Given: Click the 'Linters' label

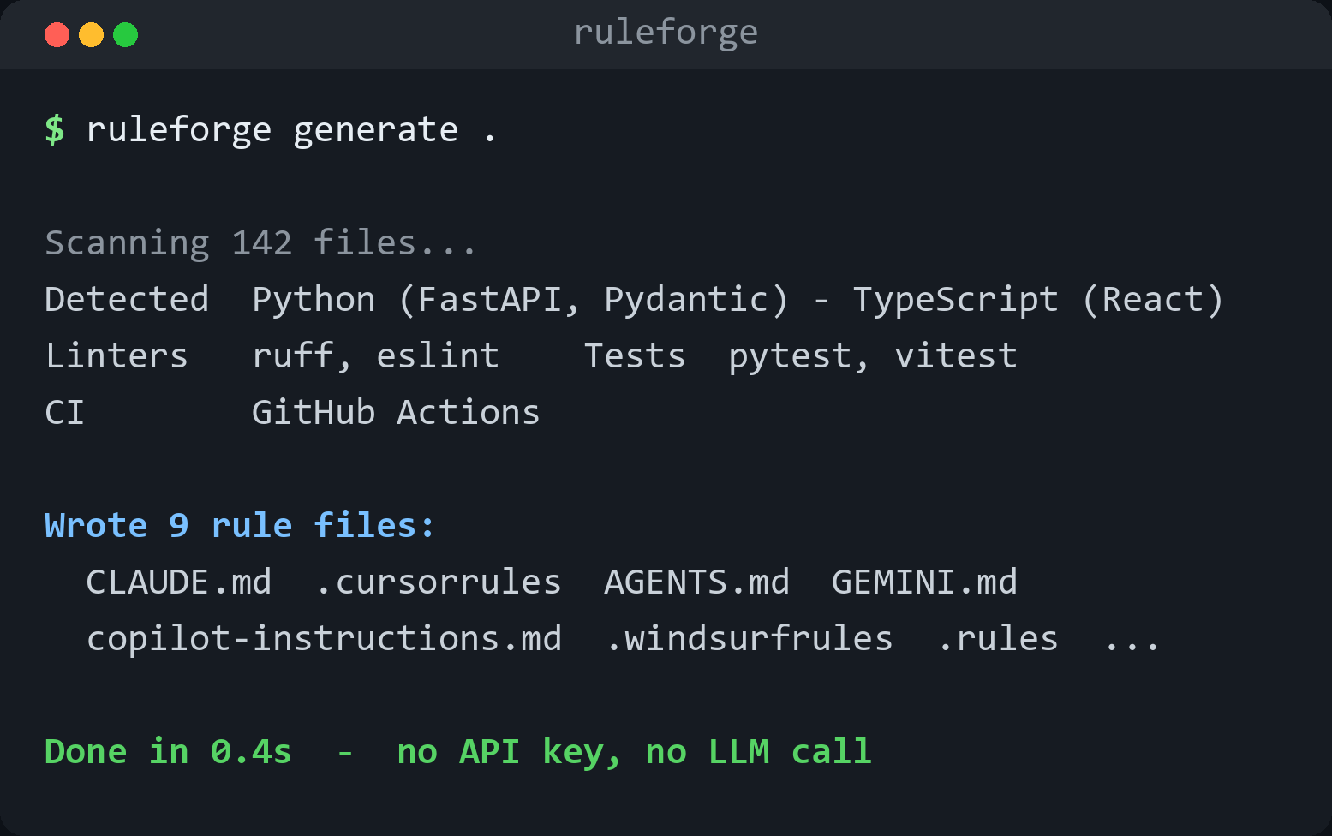Looking at the screenshot, I should (116, 356).
